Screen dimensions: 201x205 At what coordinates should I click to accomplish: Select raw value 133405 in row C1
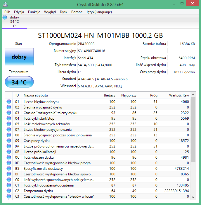point(183,185)
